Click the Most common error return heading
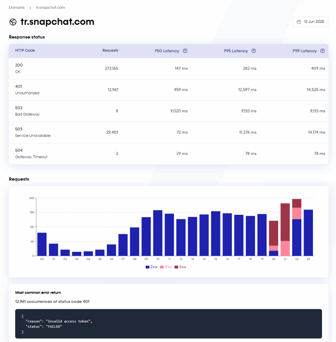 38,293
